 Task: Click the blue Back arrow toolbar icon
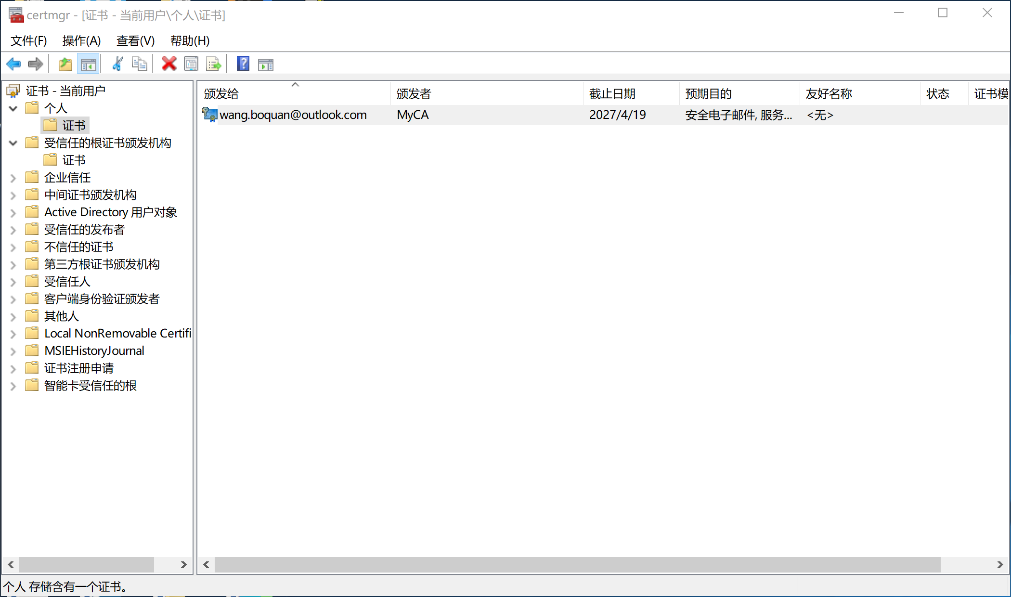(x=13, y=64)
